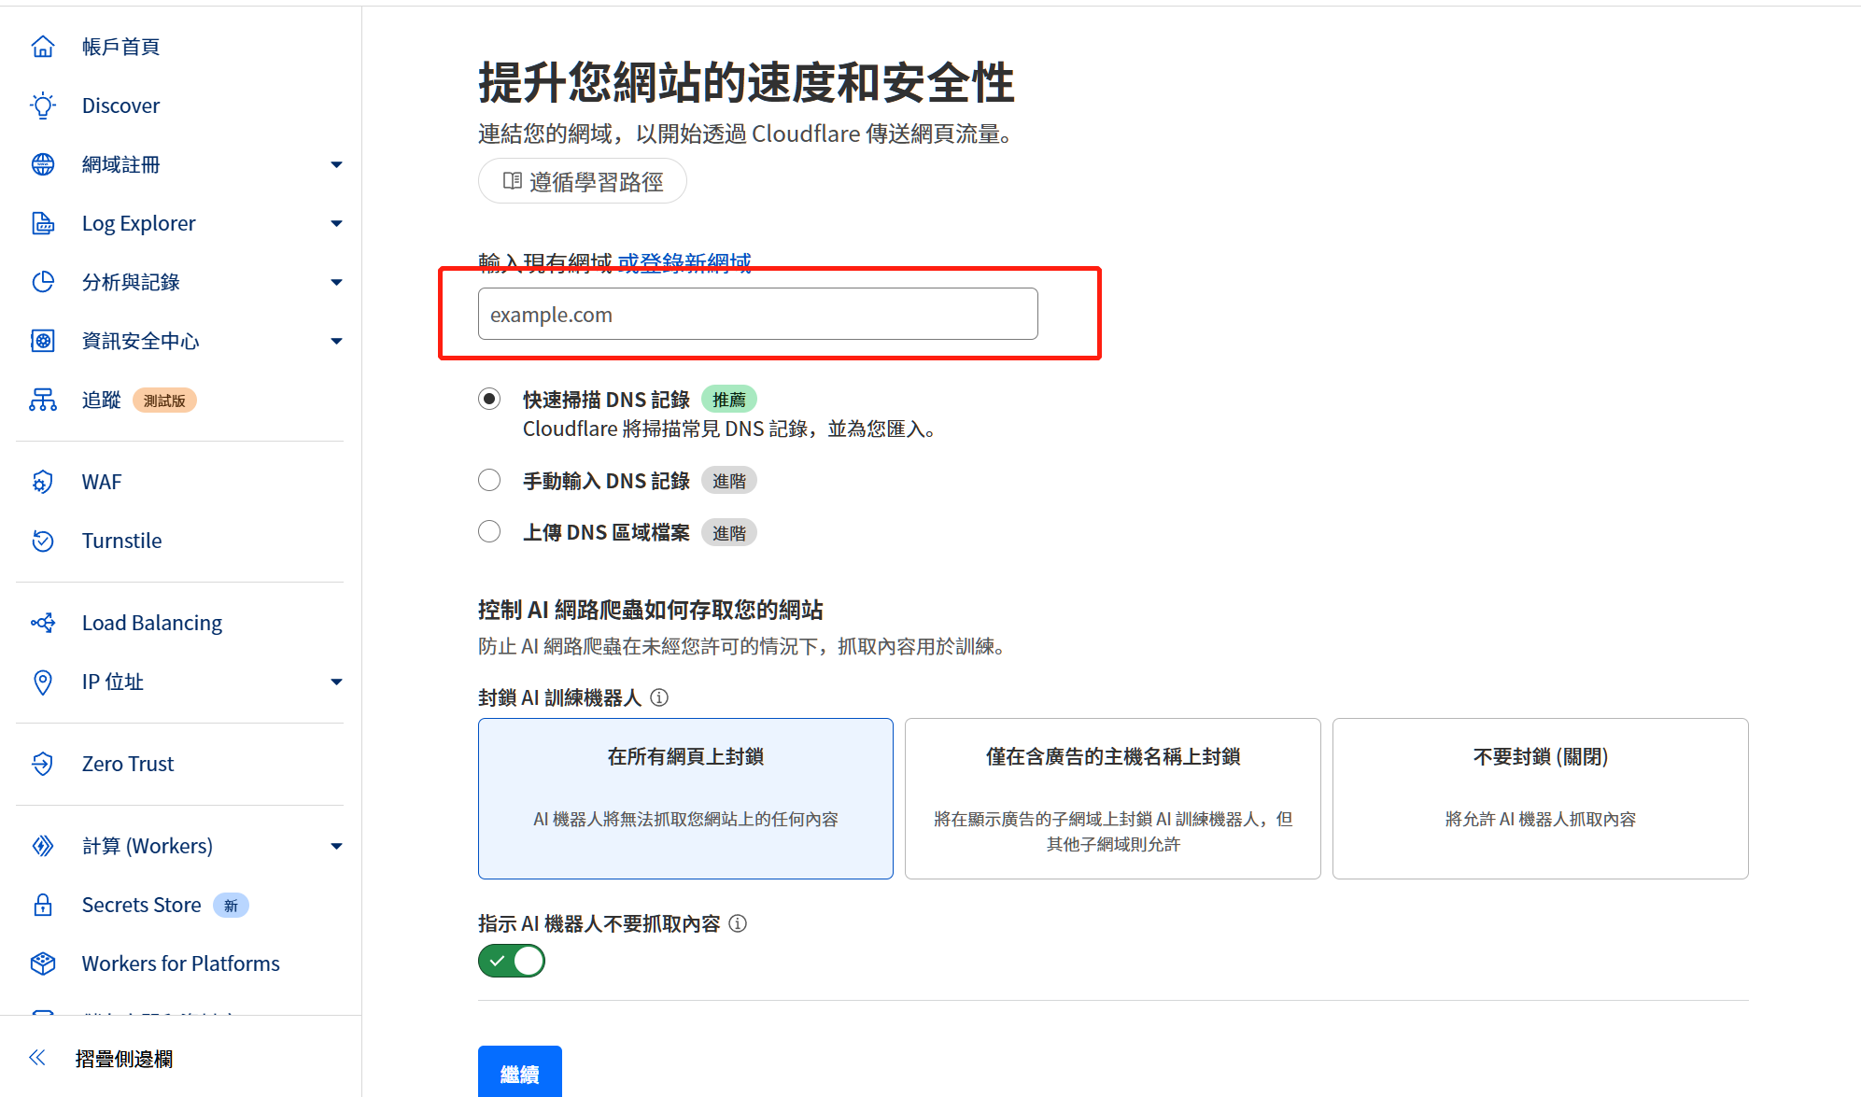Open the 追蹤 beta menu item
This screenshot has height=1097, width=1861.
(x=102, y=401)
